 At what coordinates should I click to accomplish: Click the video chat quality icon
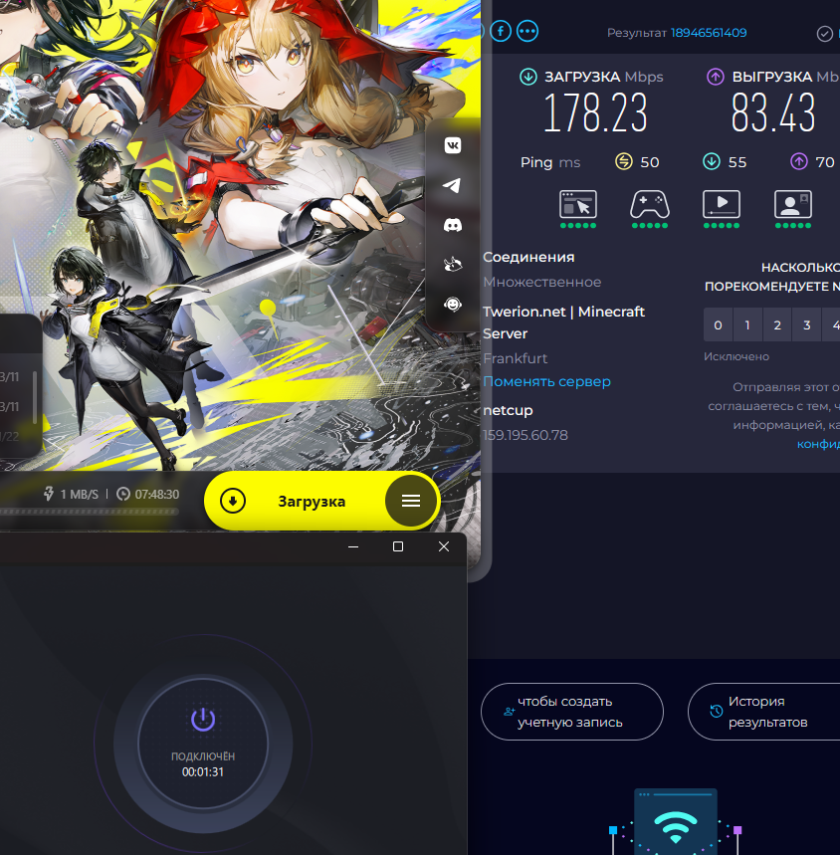click(x=792, y=205)
